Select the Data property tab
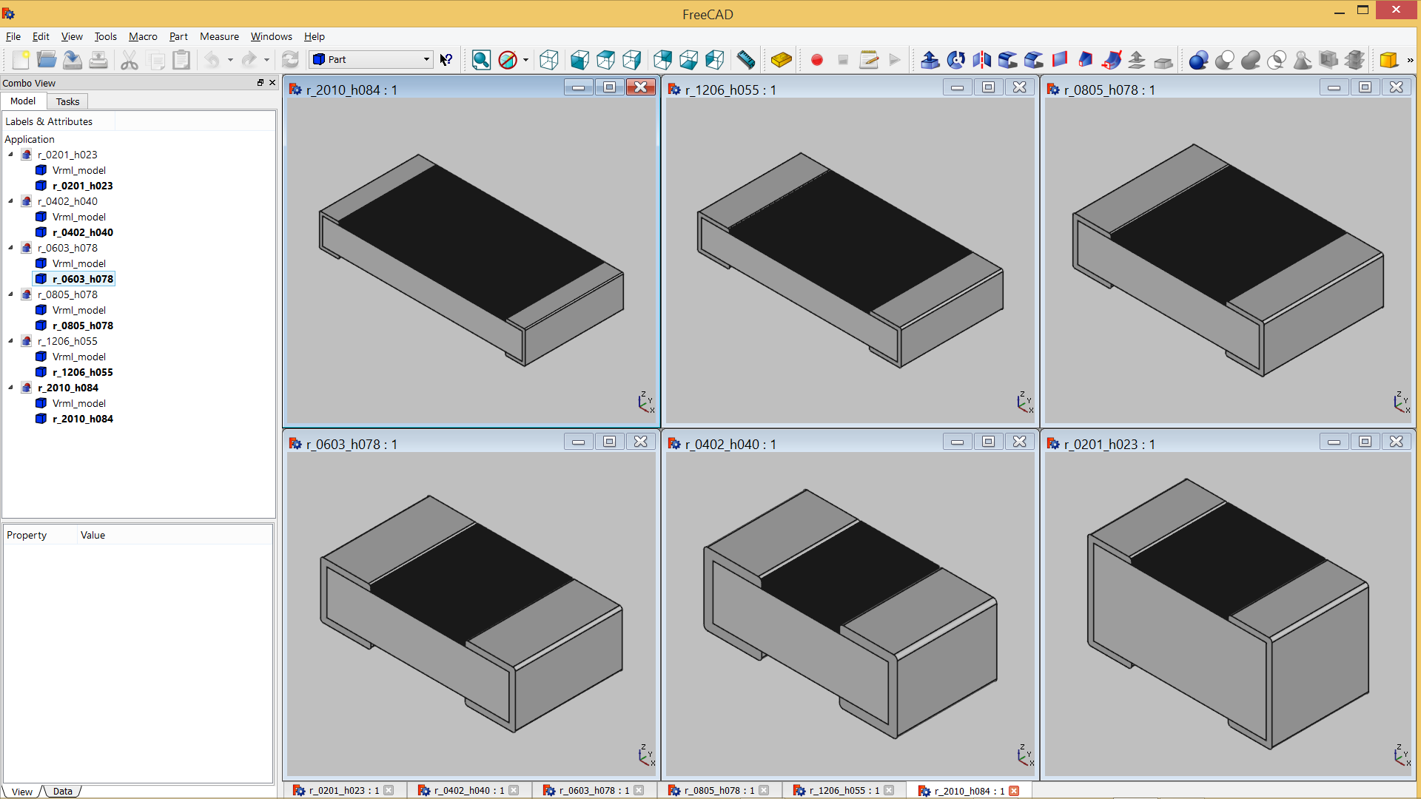1421x799 pixels. [63, 792]
